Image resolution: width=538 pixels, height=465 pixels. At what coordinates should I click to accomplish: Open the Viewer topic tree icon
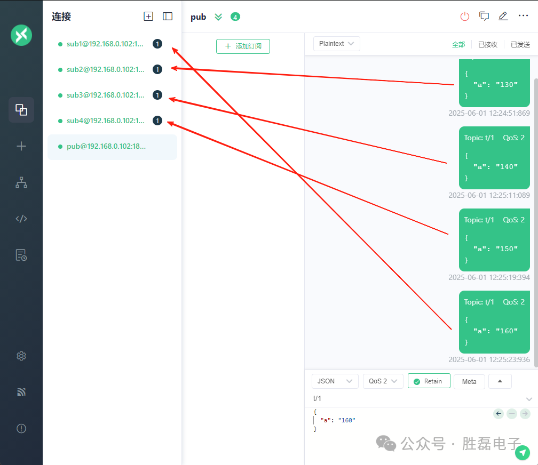[x=21, y=182]
